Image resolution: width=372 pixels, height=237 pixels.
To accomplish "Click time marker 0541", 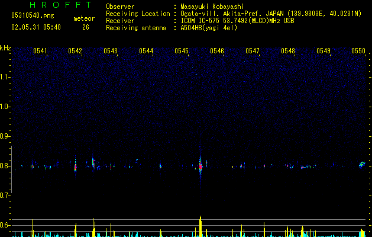I will pos(40,51).
